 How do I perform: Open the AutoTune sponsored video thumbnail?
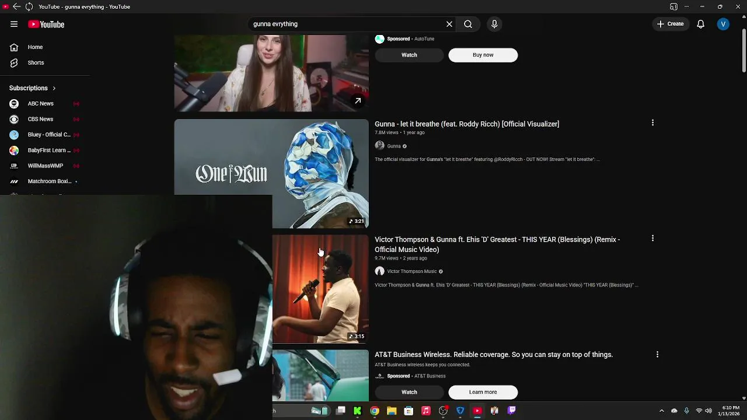[x=271, y=73]
